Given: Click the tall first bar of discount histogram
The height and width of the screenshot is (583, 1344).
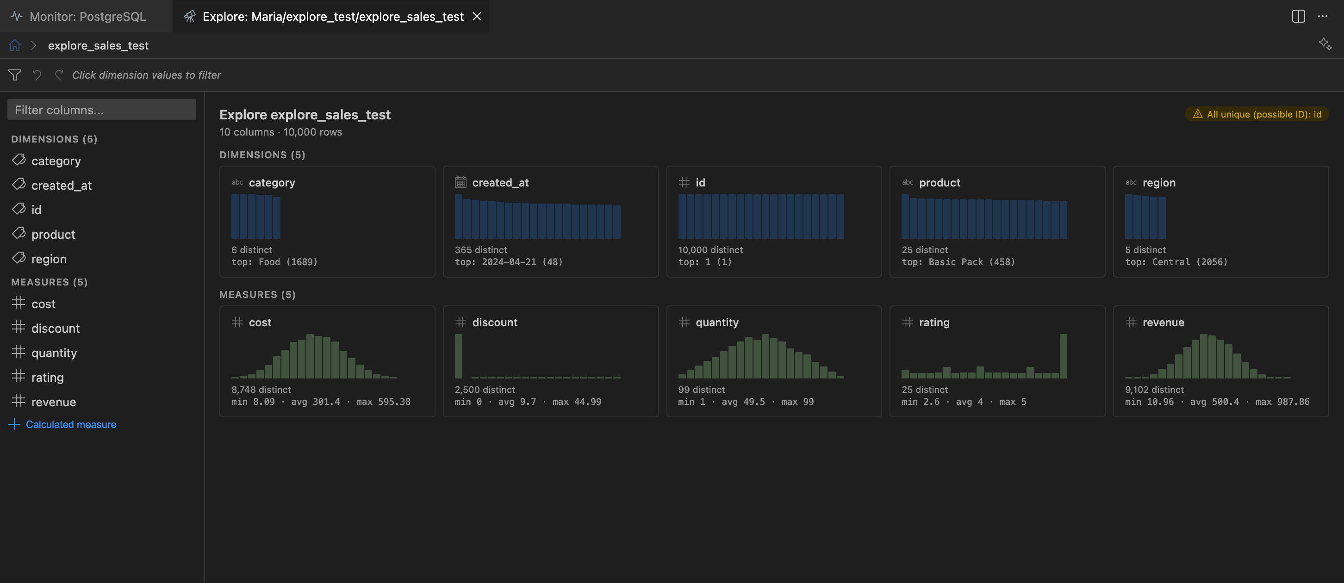Looking at the screenshot, I should [x=459, y=356].
